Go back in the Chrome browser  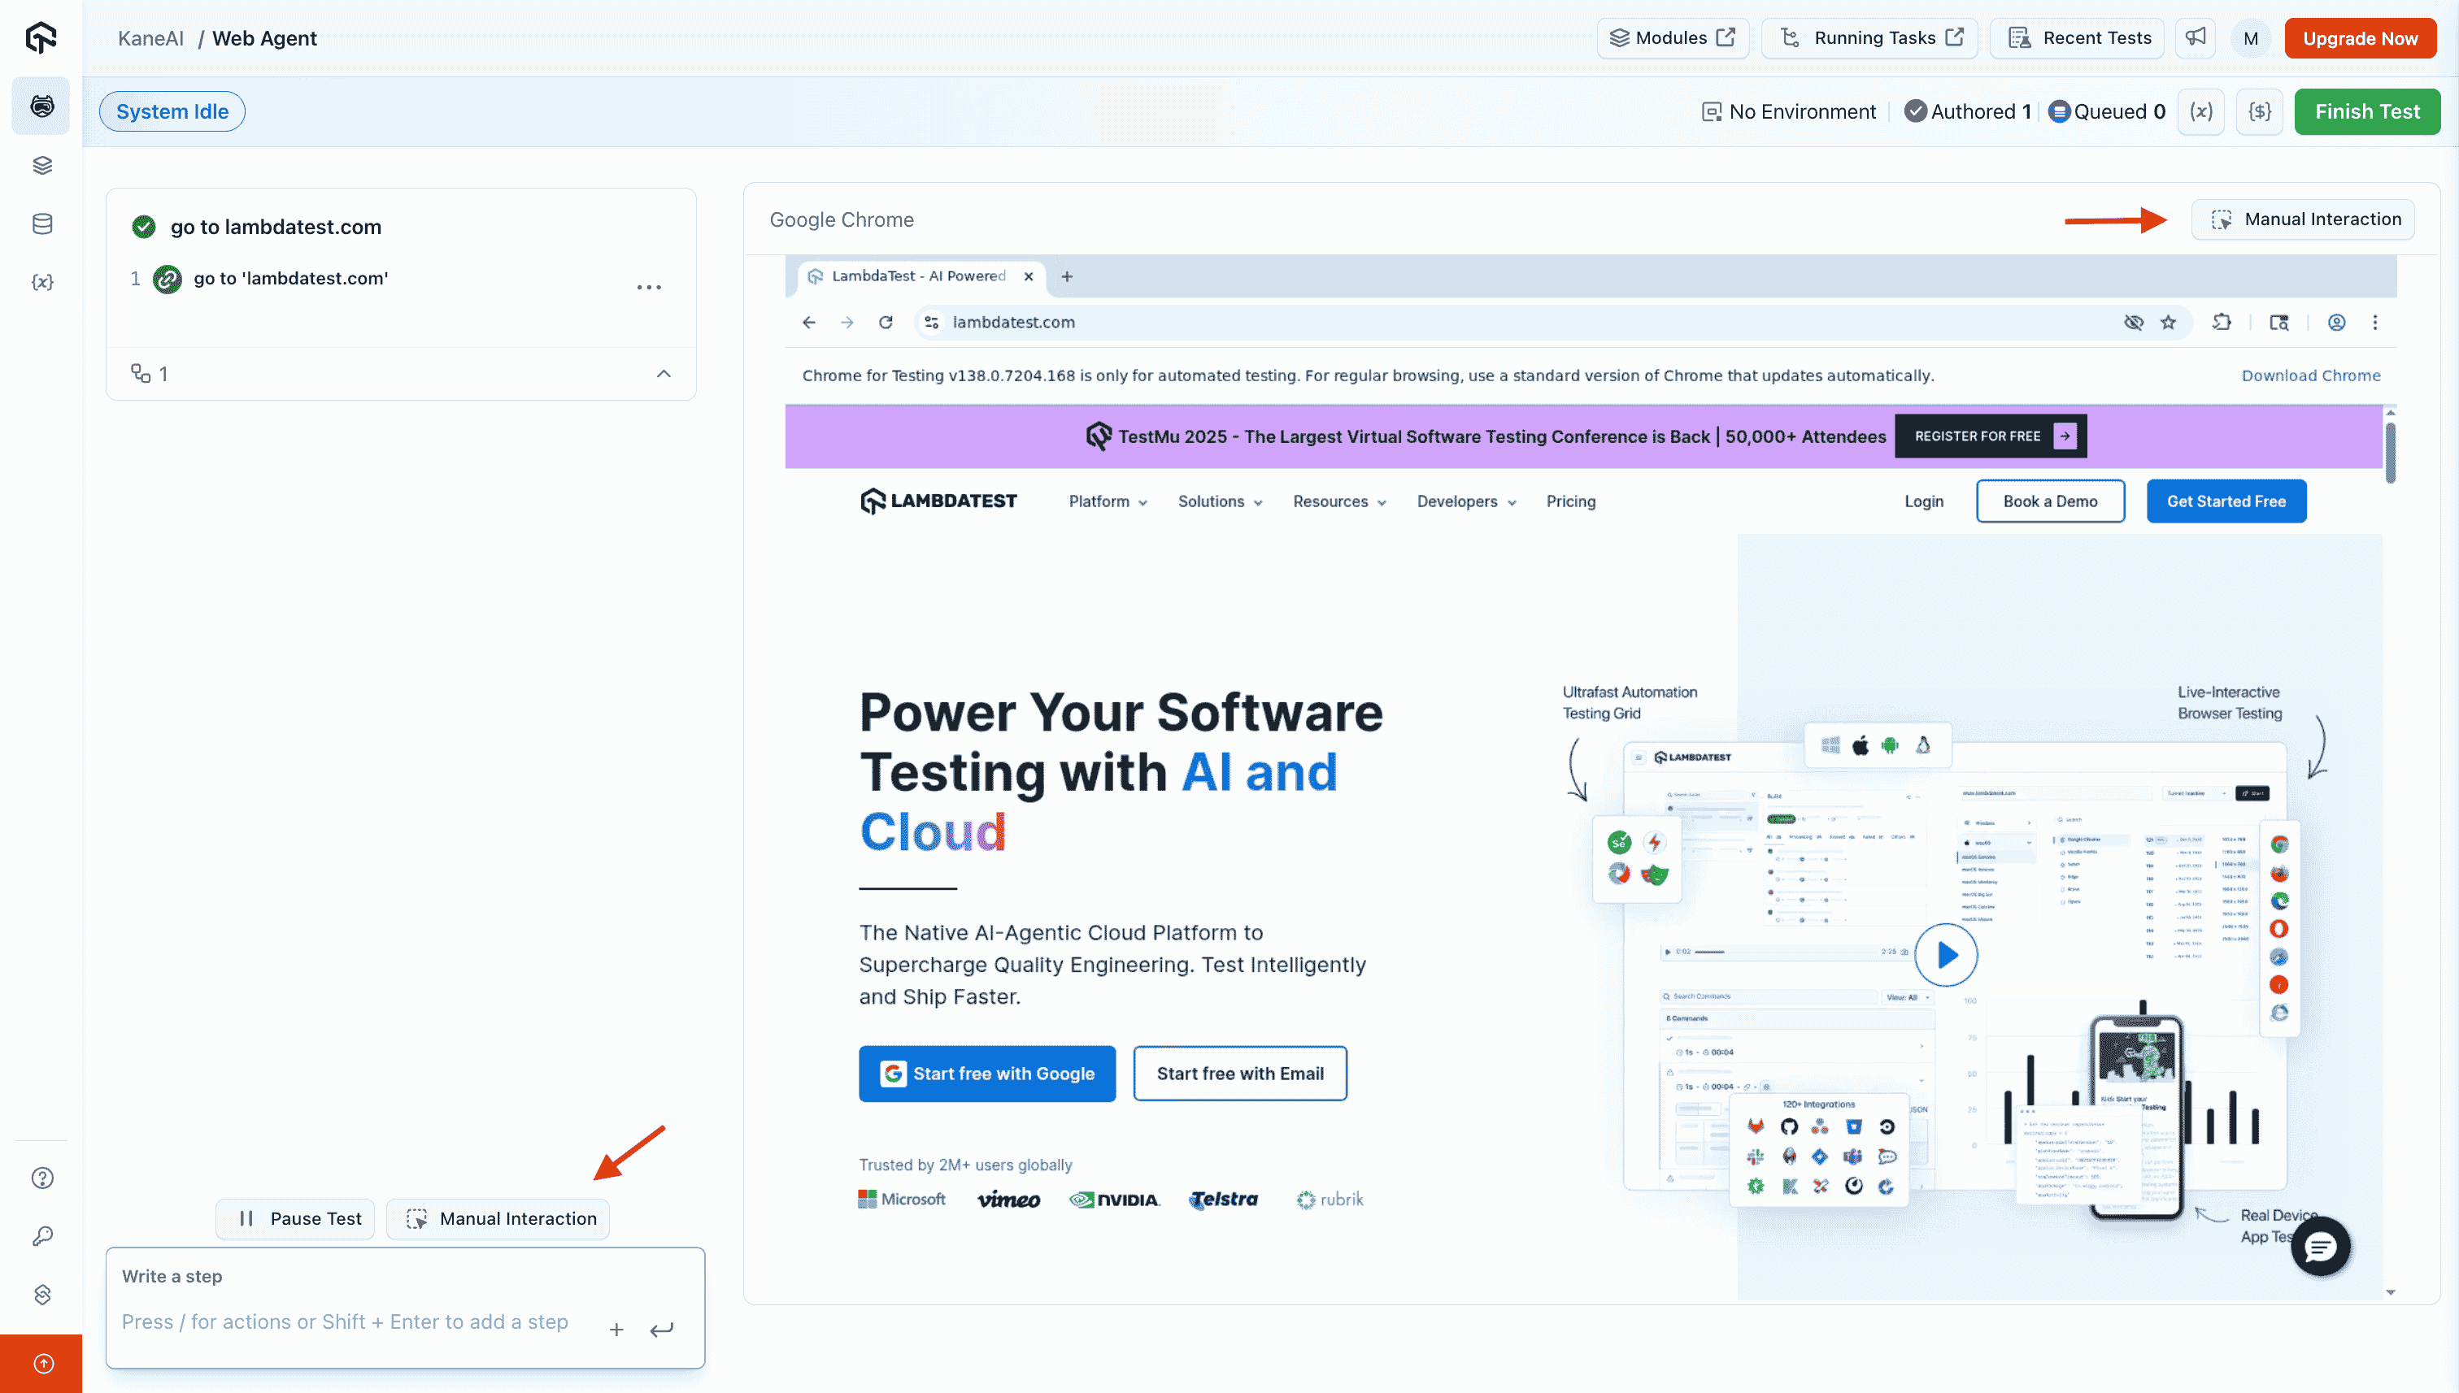(x=809, y=323)
